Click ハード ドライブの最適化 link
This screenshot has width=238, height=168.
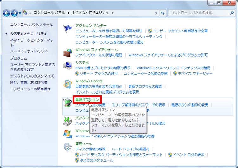pyautogui.click(x=130, y=149)
